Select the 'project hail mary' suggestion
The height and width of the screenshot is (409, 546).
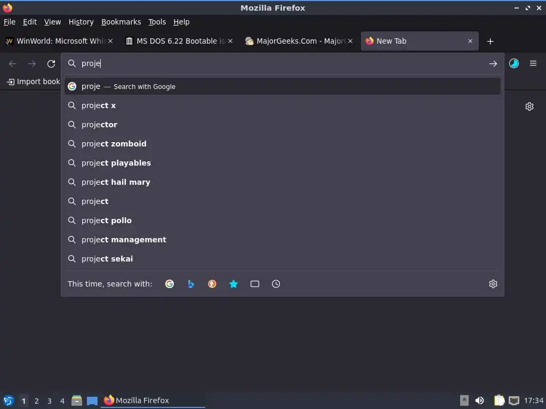click(283, 182)
